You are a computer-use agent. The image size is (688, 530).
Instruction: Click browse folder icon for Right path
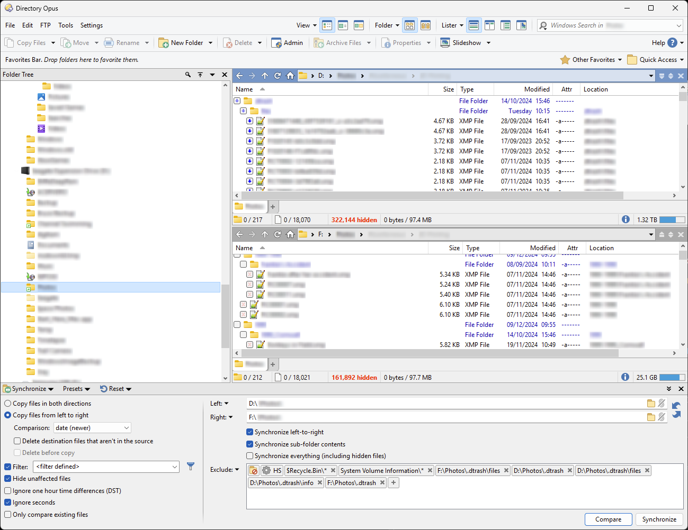[651, 417]
